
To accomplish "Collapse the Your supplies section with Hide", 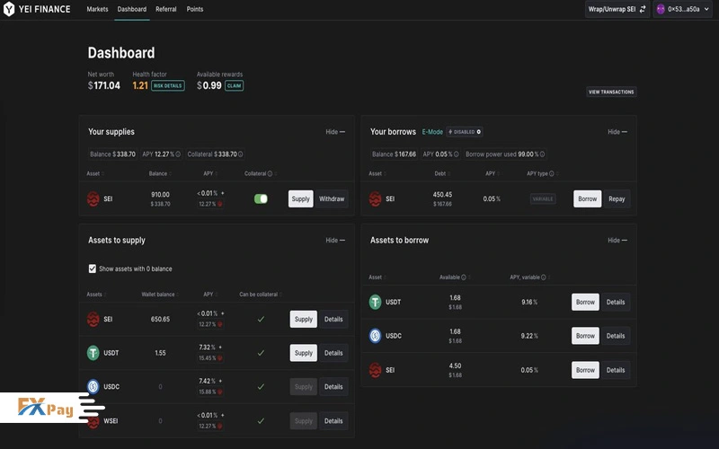I will pos(335,132).
